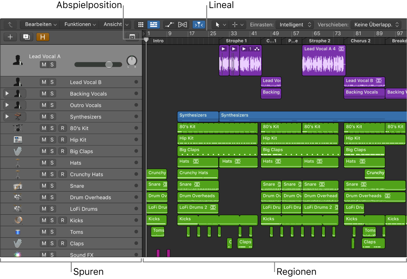This screenshot has width=407, height=279.
Task: Adjust the Lead Vocal A volume slider
Action: point(109,65)
